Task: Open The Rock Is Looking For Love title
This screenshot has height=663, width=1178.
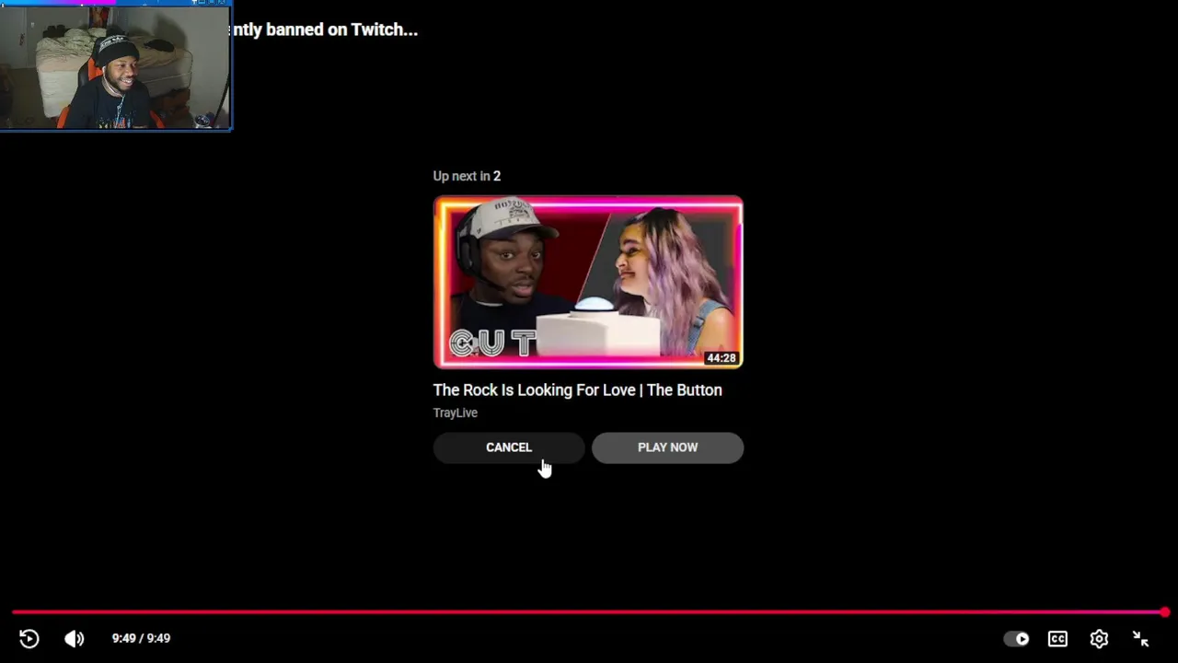Action: (577, 390)
